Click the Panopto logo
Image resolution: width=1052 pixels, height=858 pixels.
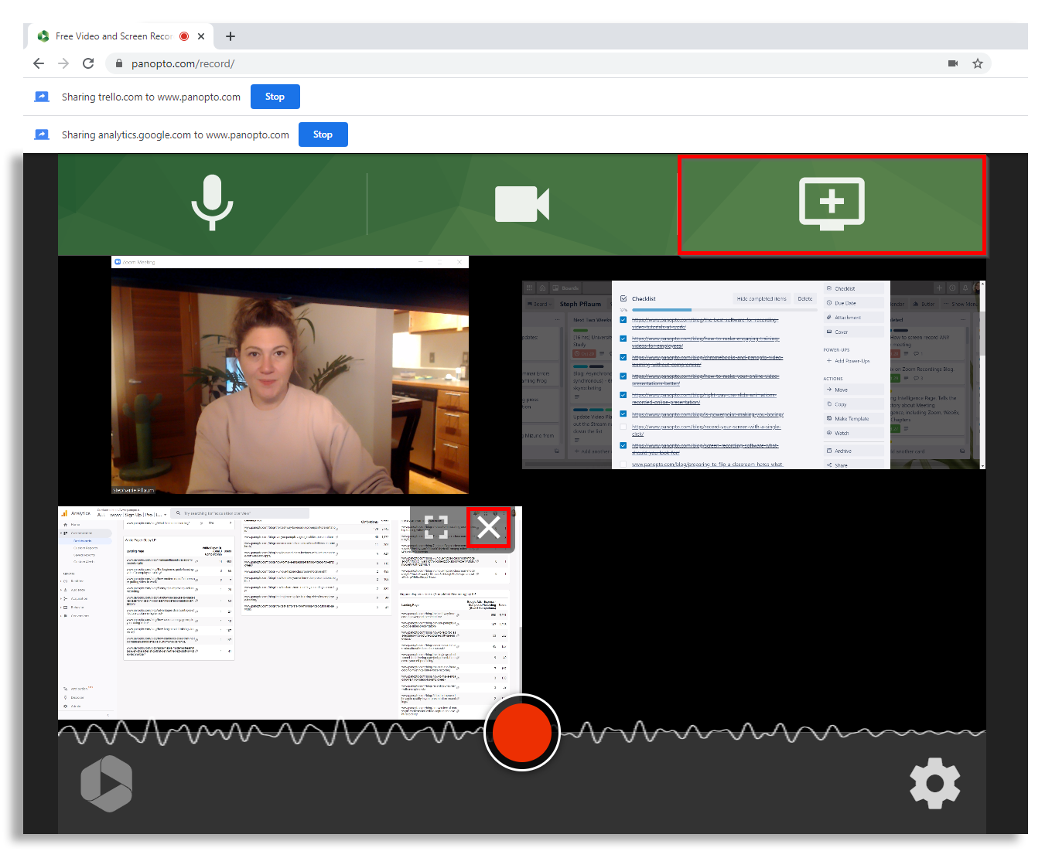coord(107,784)
